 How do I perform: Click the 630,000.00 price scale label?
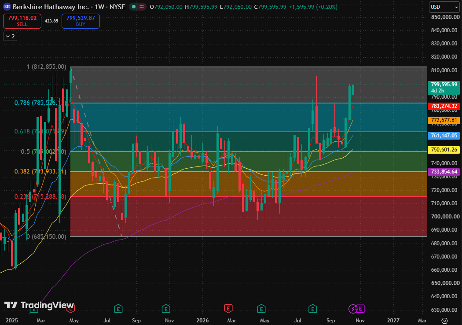[x=445, y=310]
